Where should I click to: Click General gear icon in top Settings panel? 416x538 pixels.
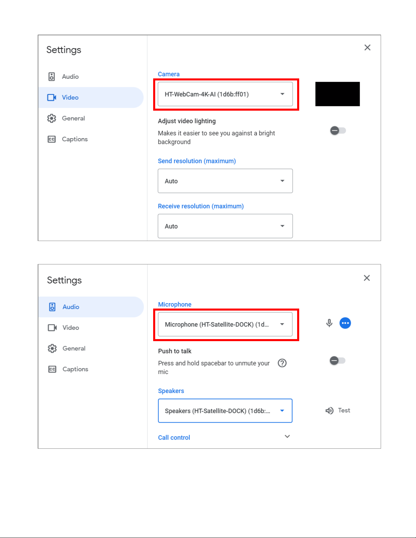click(52, 118)
